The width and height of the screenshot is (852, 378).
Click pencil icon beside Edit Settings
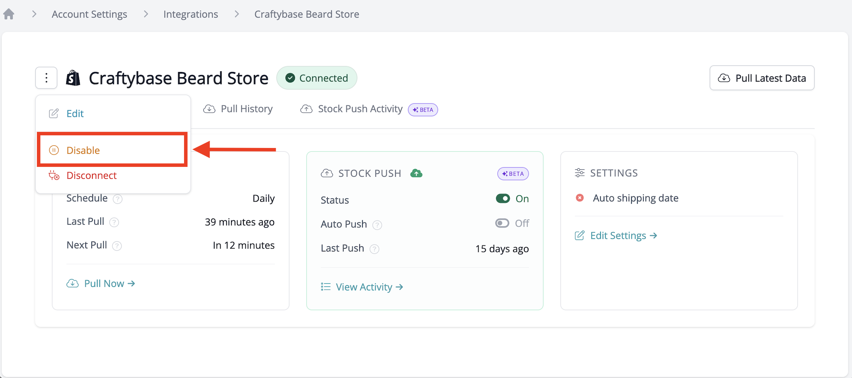pos(579,235)
